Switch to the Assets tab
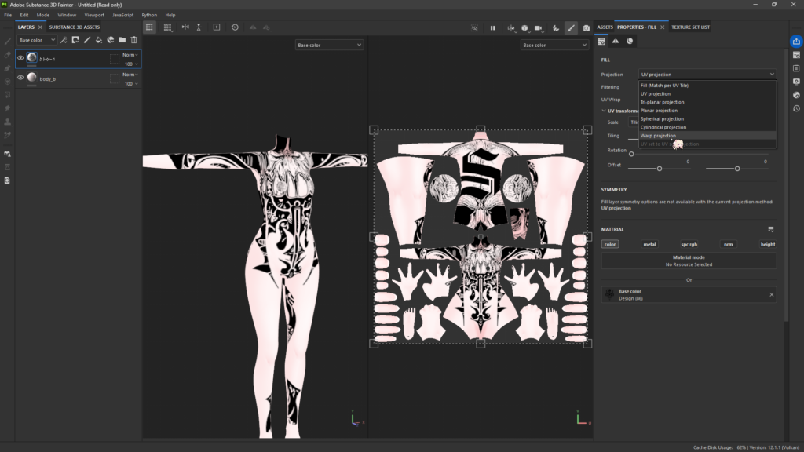 [605, 27]
